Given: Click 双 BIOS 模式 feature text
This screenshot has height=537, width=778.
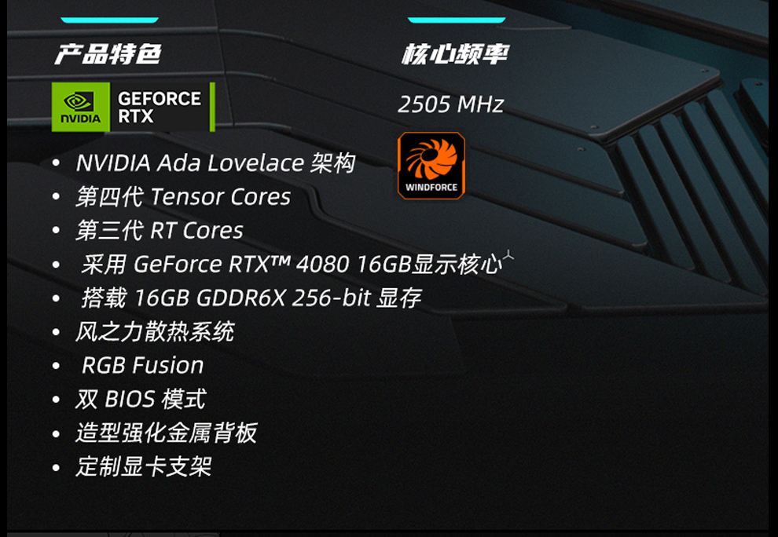Looking at the screenshot, I should [x=141, y=399].
